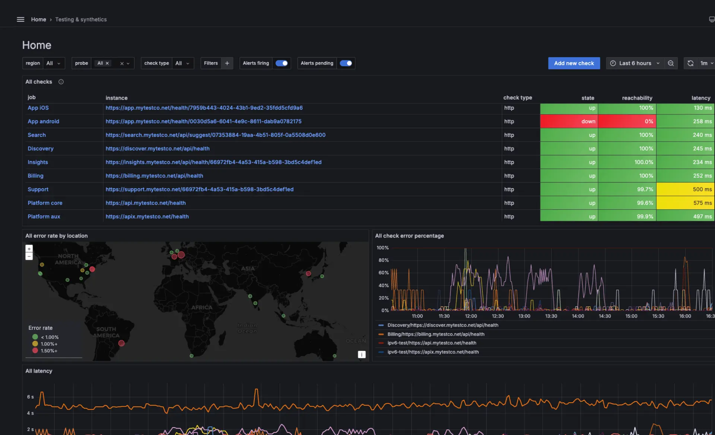Toggle the Alerts firing switch

point(282,63)
